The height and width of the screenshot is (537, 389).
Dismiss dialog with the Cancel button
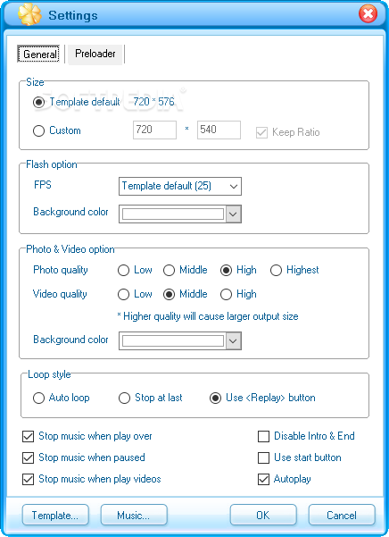coord(342,515)
